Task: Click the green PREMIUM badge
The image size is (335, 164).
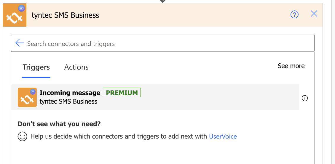Action: point(122,92)
